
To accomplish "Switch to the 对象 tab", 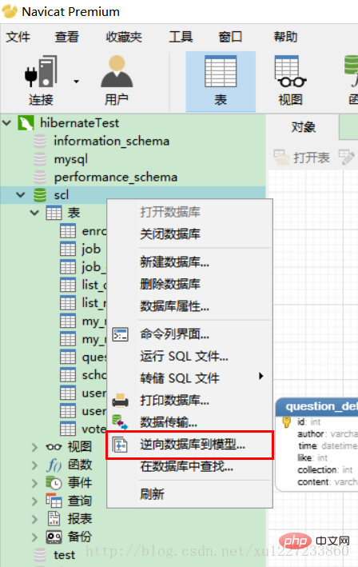I will 303,127.
